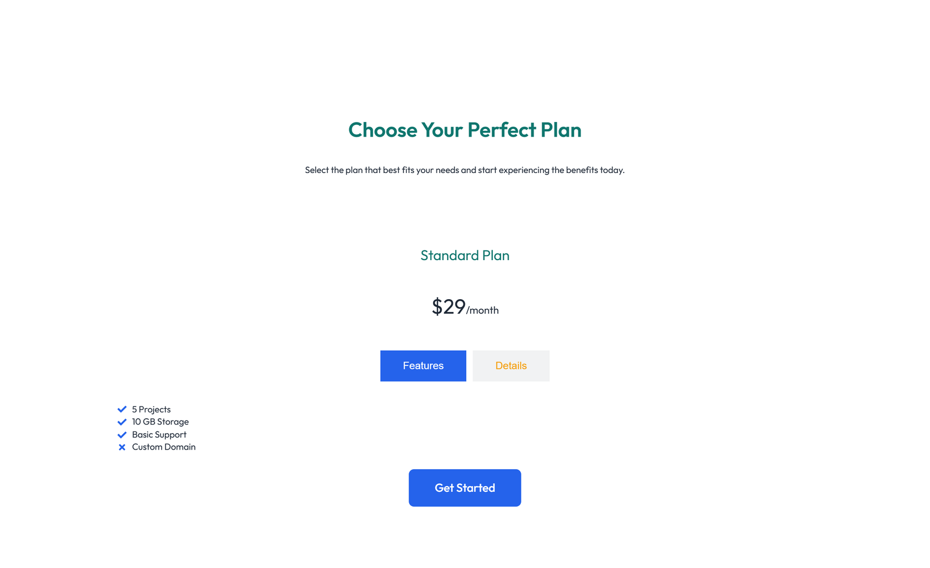
Task: Click the $29 price display
Action: [448, 307]
